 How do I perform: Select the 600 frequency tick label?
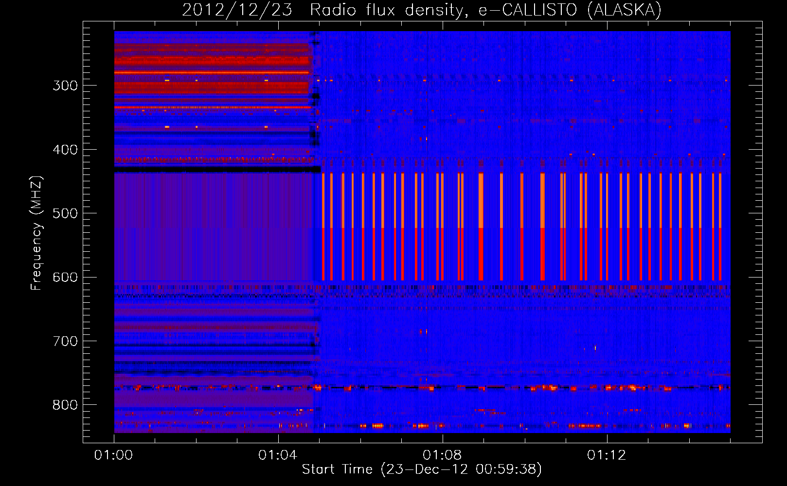pyautogui.click(x=65, y=278)
